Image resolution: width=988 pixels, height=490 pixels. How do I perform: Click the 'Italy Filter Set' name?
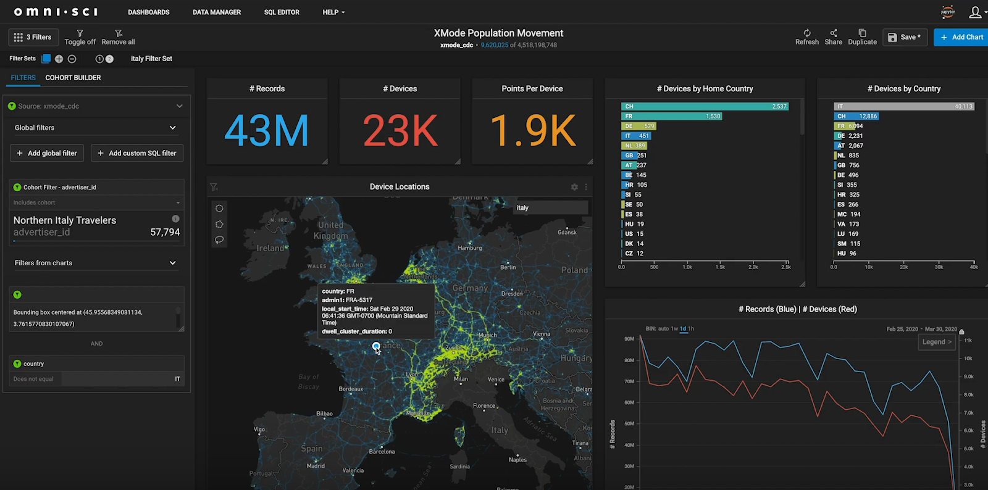click(x=151, y=59)
